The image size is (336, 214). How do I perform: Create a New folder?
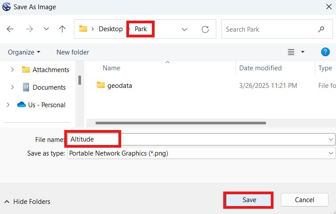[73, 52]
